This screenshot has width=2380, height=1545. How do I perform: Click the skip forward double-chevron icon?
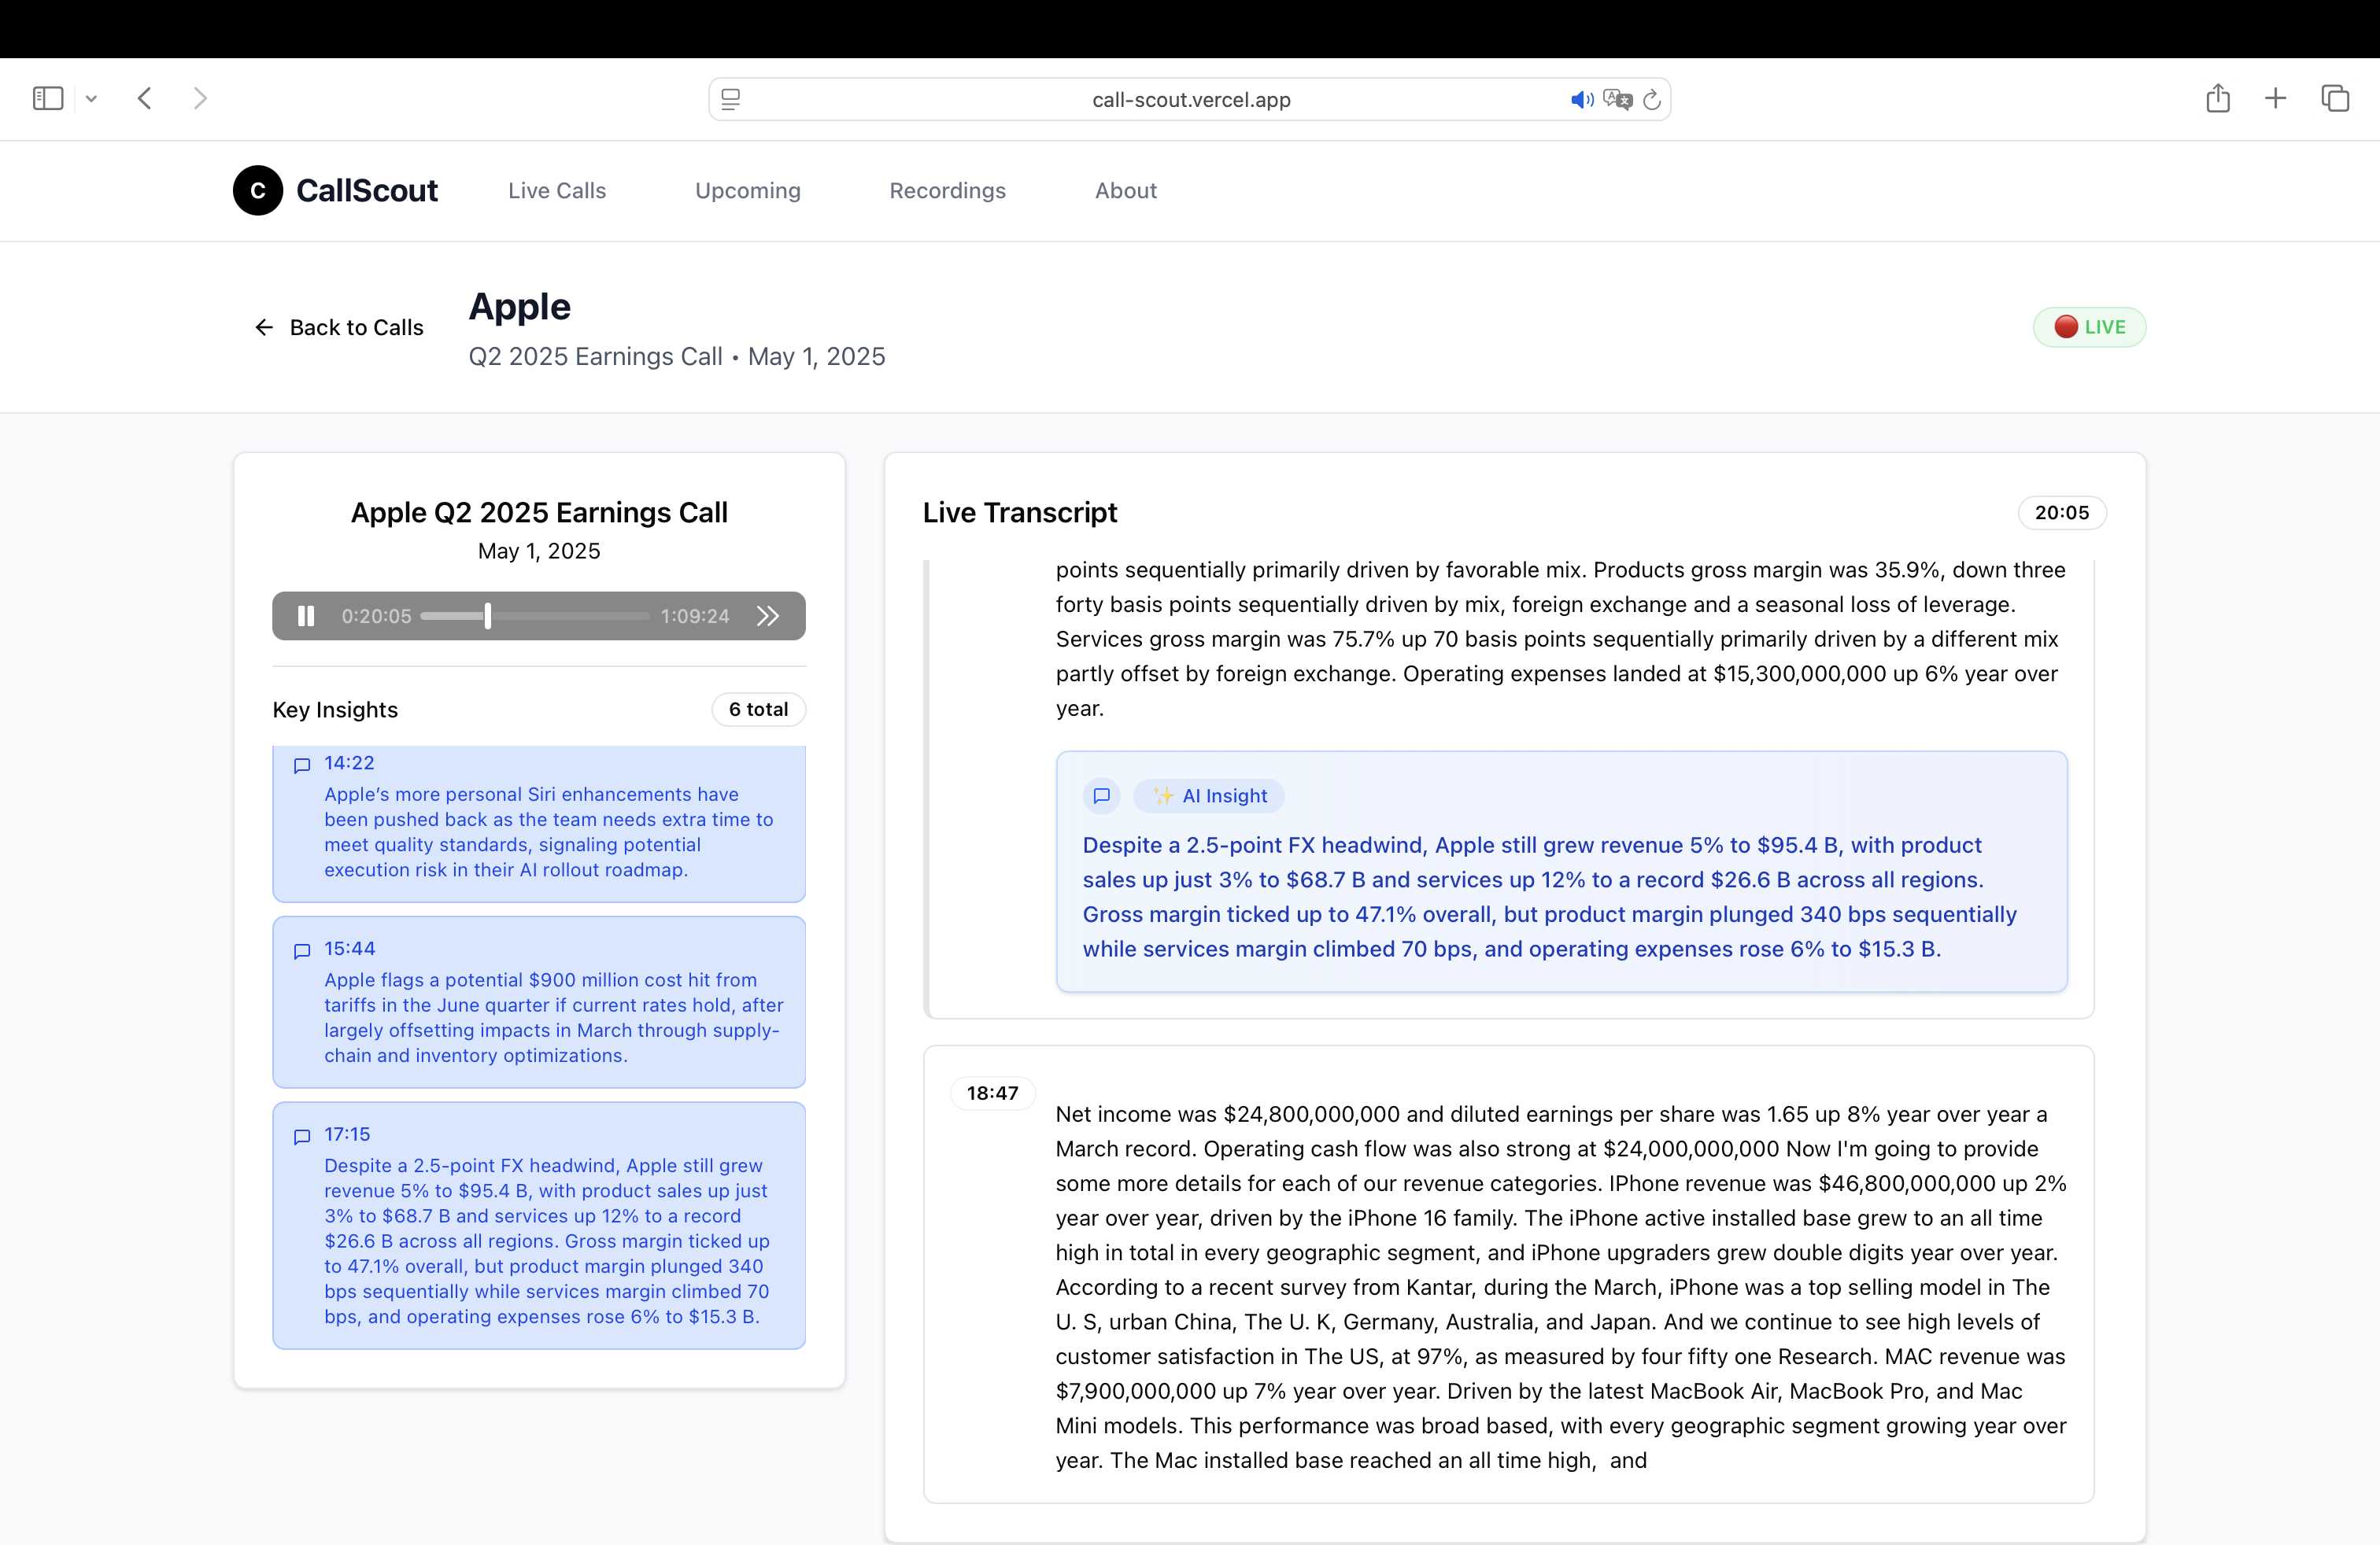point(767,616)
